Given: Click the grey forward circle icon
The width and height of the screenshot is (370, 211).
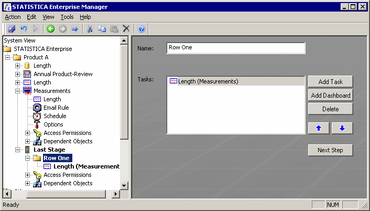Looking at the screenshot, I should coord(62,29).
